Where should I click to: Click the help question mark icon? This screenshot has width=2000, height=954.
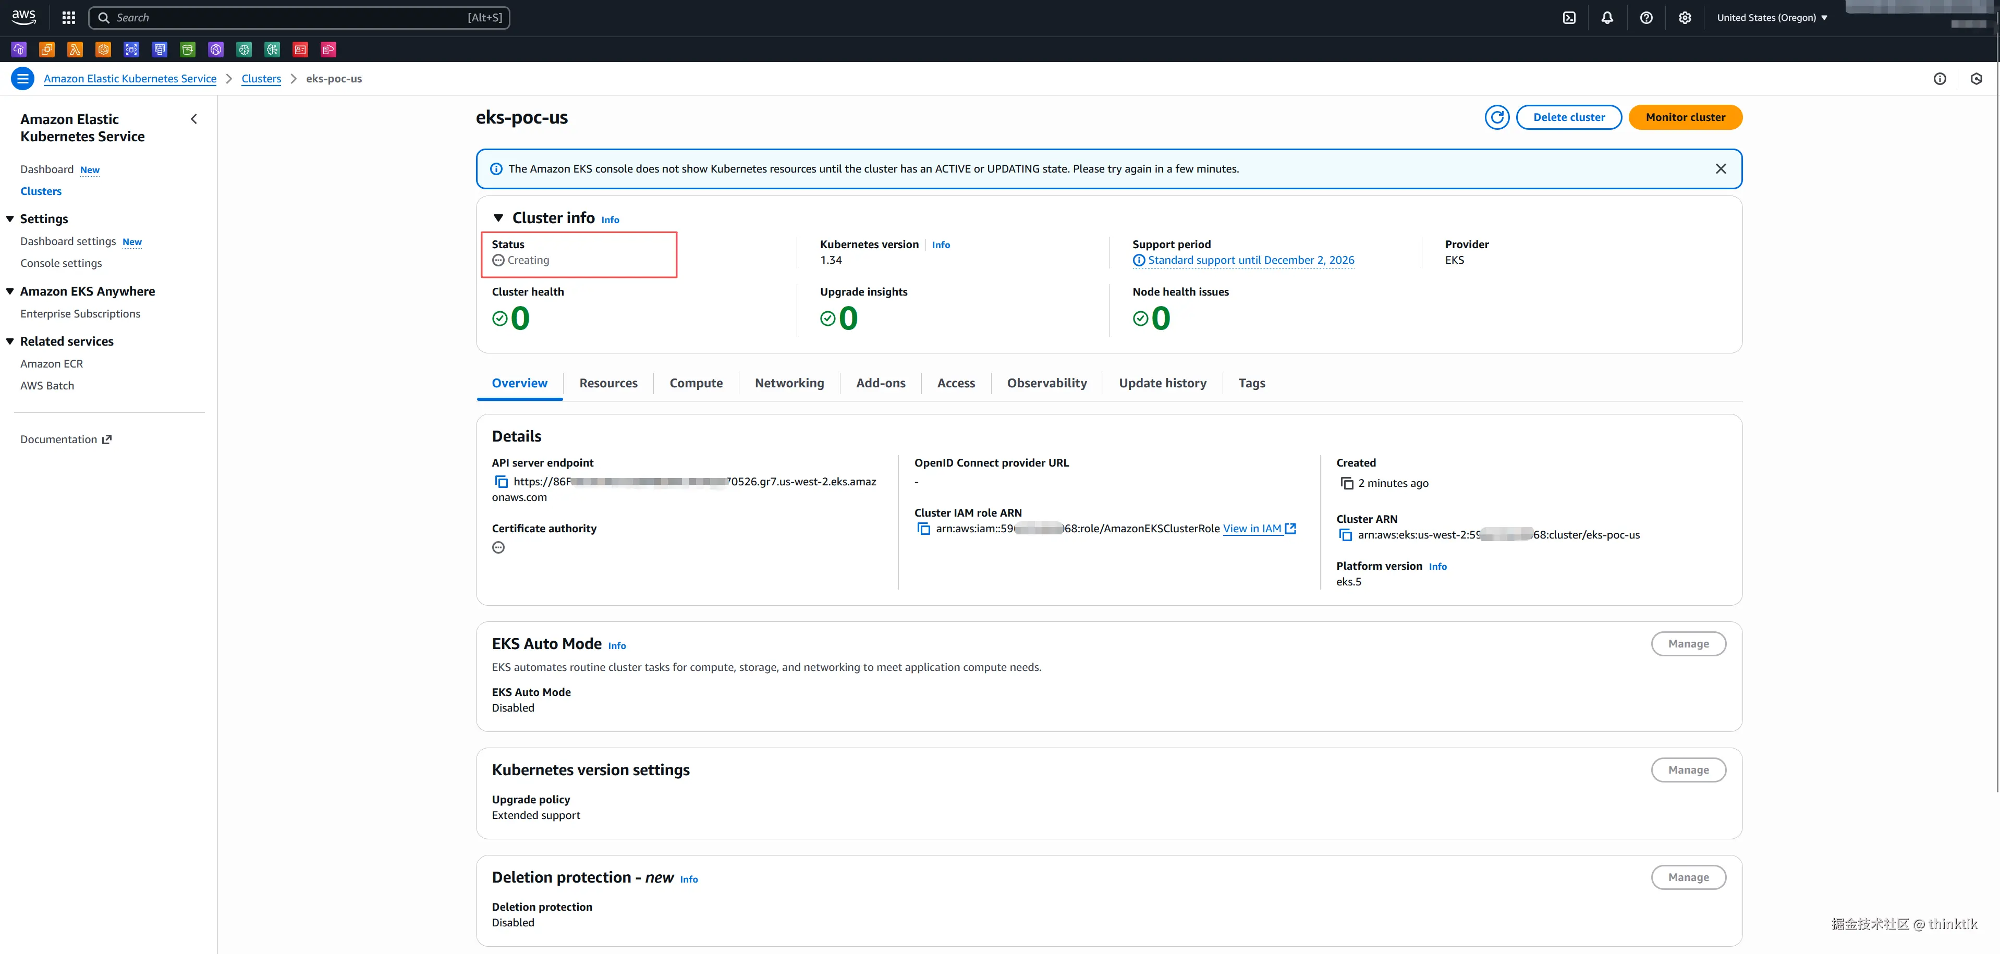(1645, 18)
